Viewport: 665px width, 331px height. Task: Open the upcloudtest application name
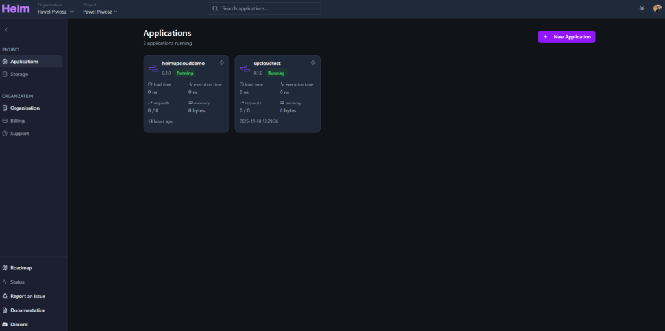[267, 63]
